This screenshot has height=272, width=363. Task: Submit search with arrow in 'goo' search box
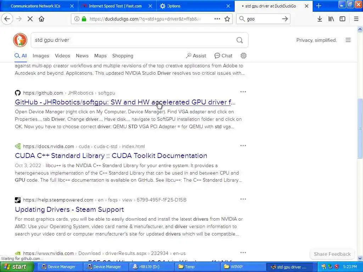tap(285, 19)
